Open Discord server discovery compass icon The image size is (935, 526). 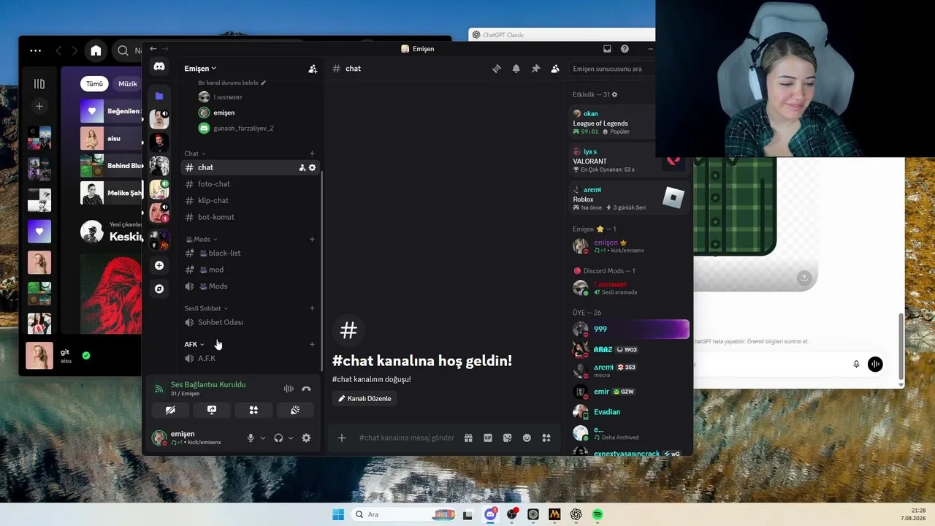159,289
